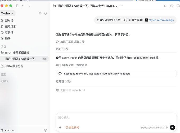
Task: Open the task list icon in header
Action: click(165, 6)
